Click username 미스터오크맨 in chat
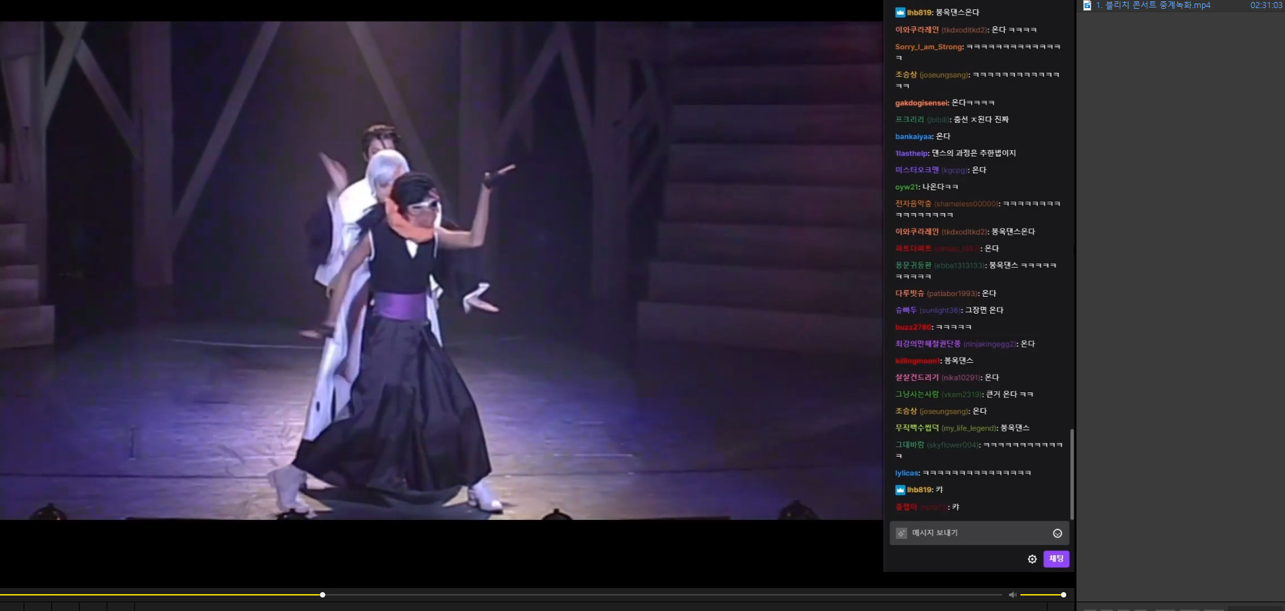 pos(917,171)
